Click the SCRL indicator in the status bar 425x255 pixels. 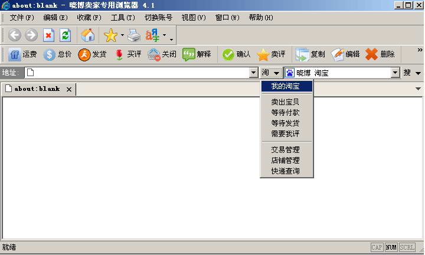click(407, 247)
